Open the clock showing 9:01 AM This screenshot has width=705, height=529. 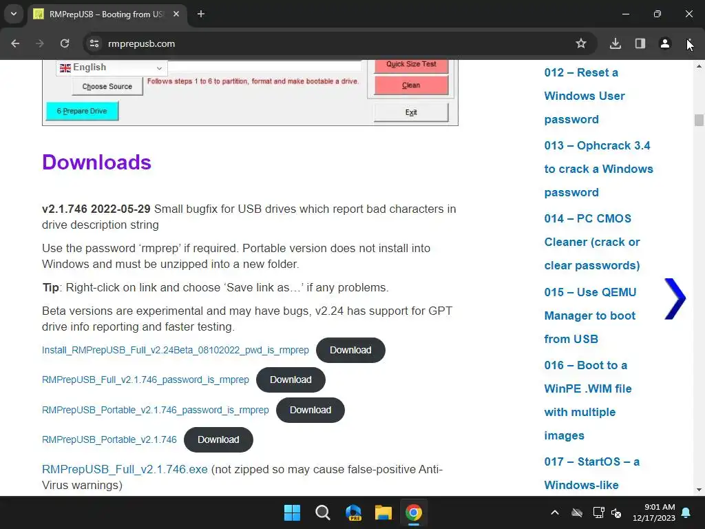[654, 512]
